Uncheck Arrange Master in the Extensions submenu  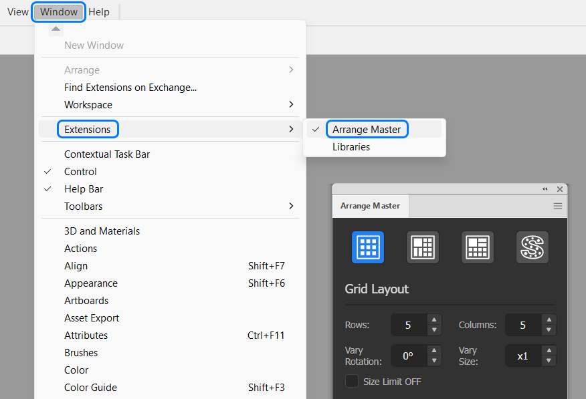pyautogui.click(x=374, y=129)
